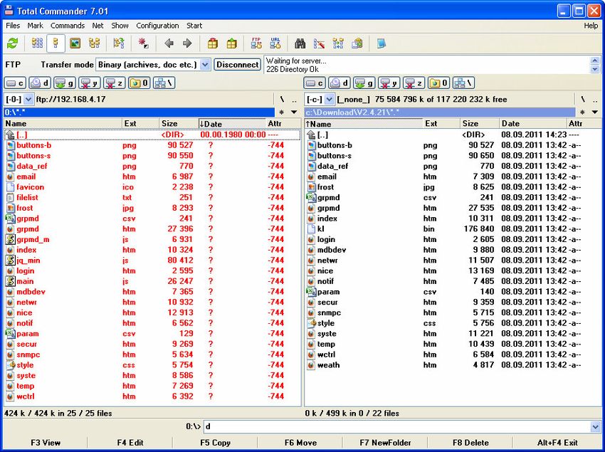Click the F8 Delete button

tap(470, 443)
